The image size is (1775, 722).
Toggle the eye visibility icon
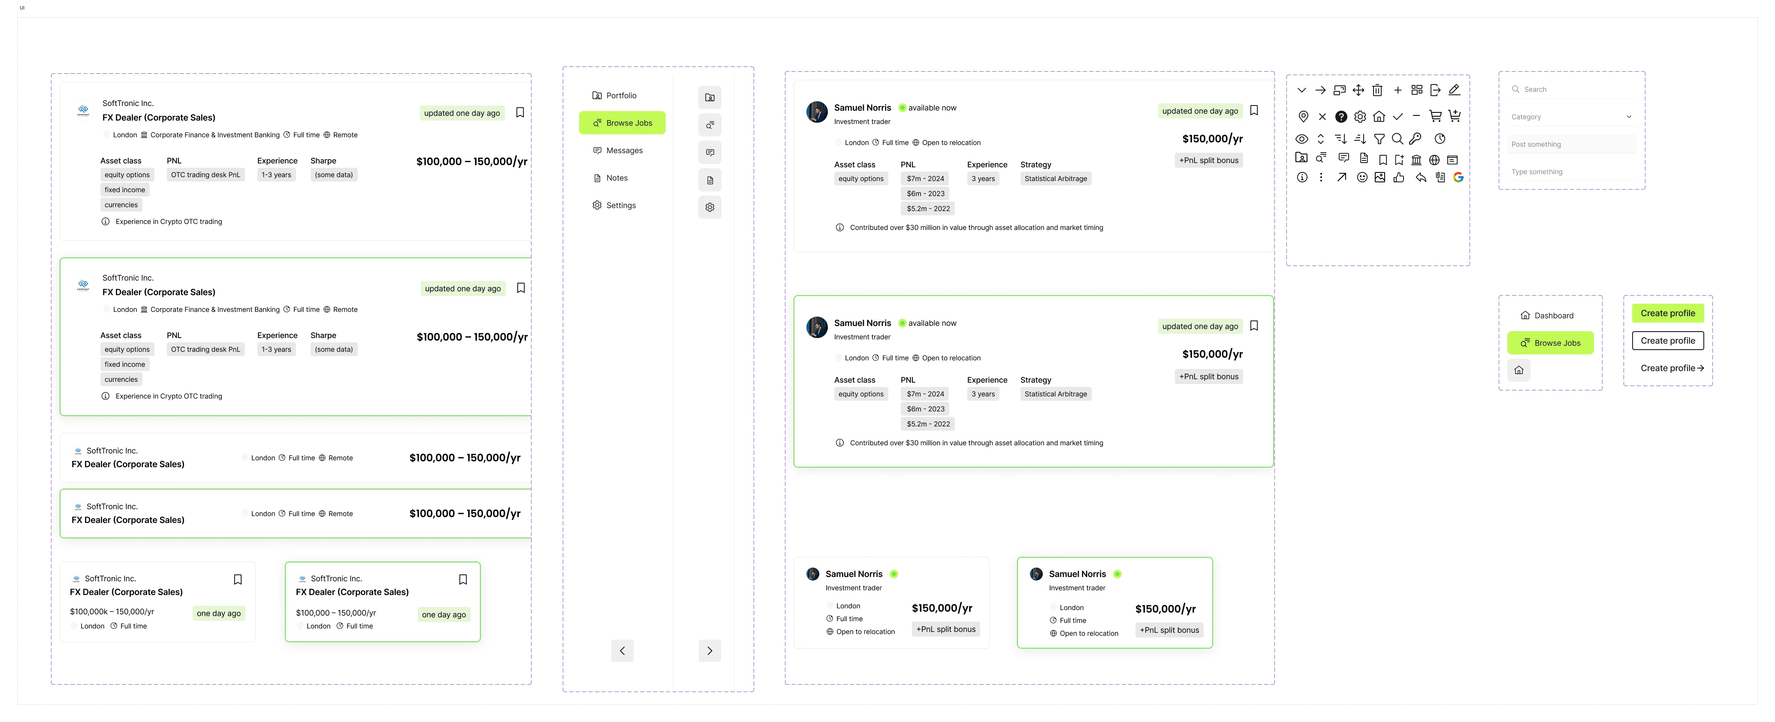tap(1301, 139)
